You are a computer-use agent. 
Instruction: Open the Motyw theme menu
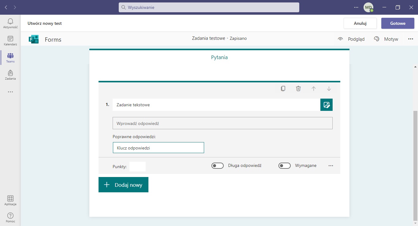(386, 39)
